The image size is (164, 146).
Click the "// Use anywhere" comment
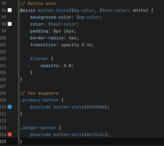(39, 93)
